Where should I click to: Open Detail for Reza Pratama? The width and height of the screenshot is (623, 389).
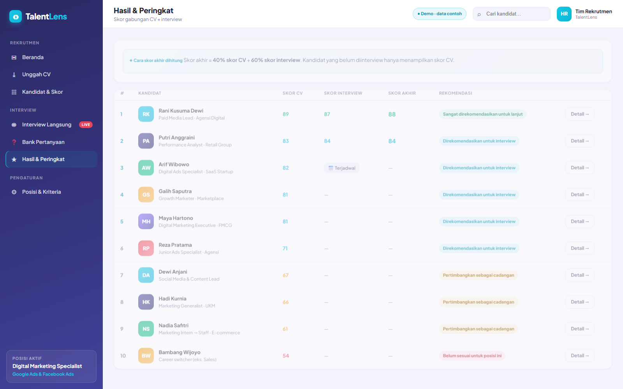580,248
